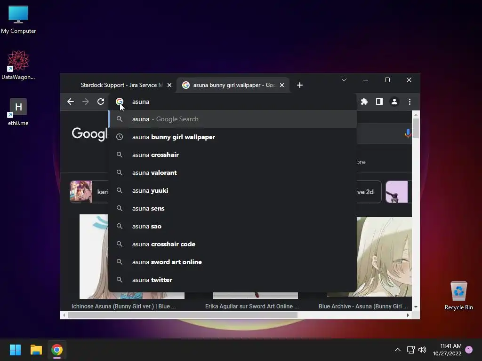Select the asuna bunny girl wallpaper tab
482x361 pixels.
pyautogui.click(x=233, y=85)
